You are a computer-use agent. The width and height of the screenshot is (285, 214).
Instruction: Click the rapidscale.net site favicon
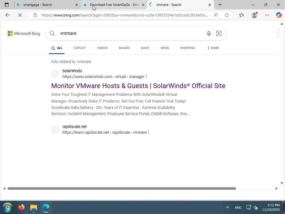tap(55, 129)
